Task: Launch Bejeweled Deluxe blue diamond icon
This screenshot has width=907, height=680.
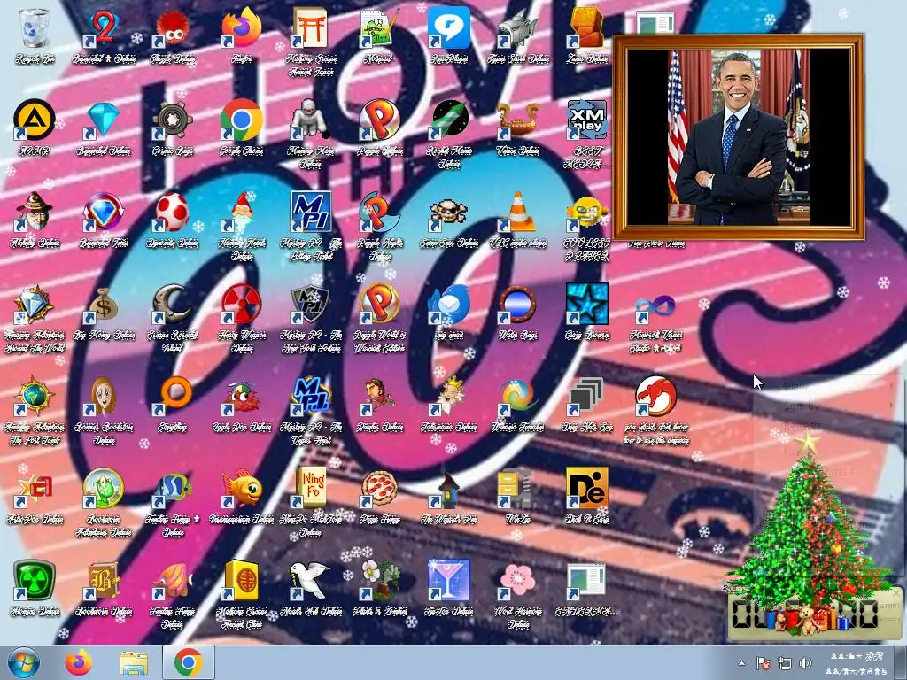Action: 104,120
